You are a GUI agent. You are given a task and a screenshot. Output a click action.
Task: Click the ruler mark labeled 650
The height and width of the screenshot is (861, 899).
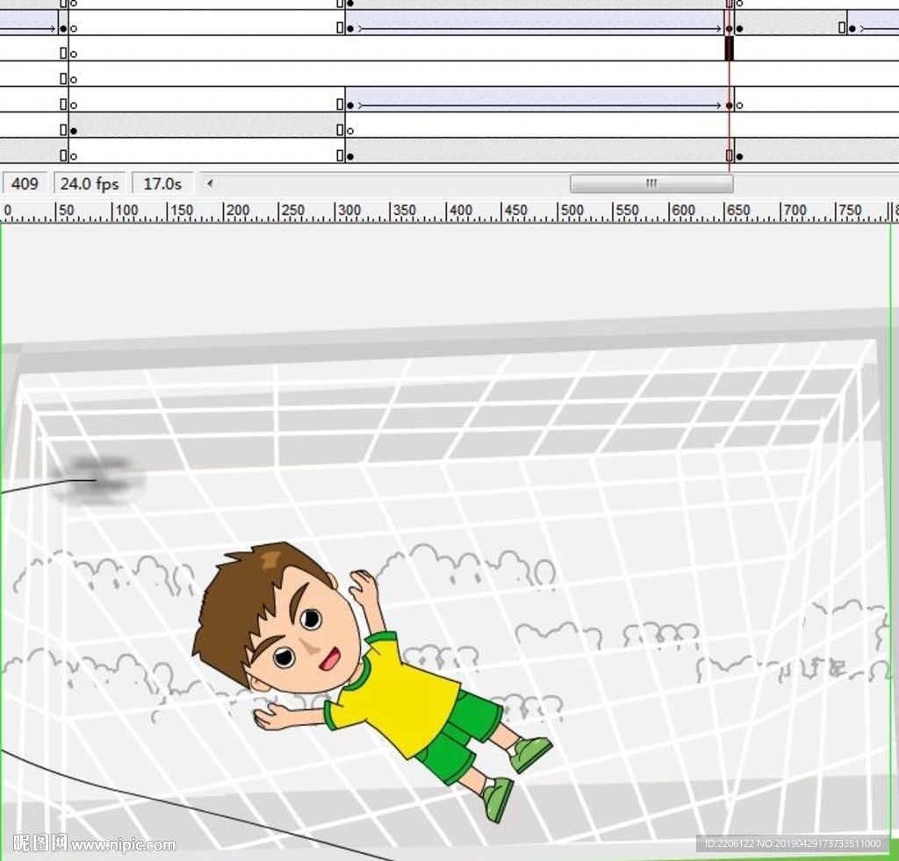[x=738, y=211]
